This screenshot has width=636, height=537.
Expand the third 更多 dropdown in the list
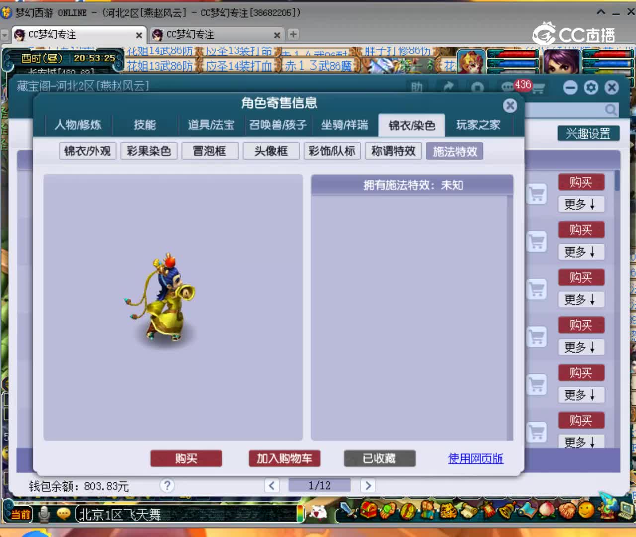581,300
